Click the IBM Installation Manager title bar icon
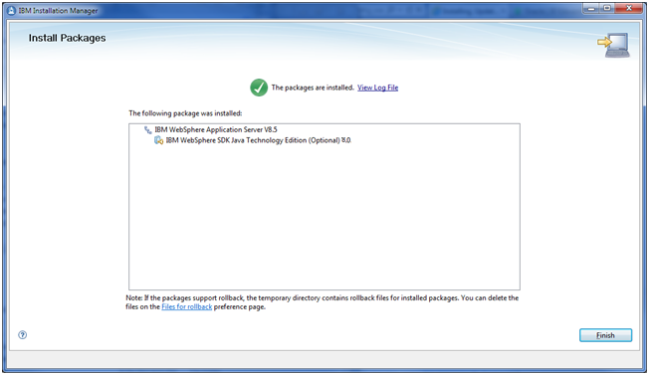This screenshot has height=375, width=649. point(12,10)
